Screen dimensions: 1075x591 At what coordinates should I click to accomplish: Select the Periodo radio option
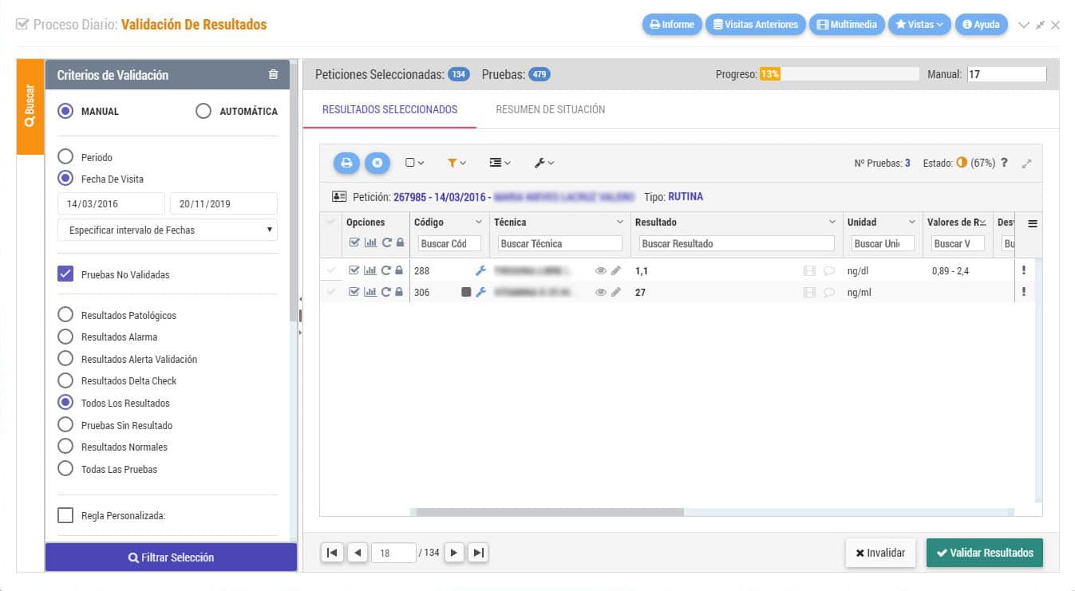click(x=65, y=157)
